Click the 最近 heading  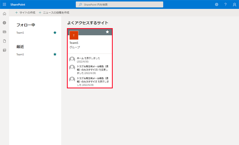20,47
